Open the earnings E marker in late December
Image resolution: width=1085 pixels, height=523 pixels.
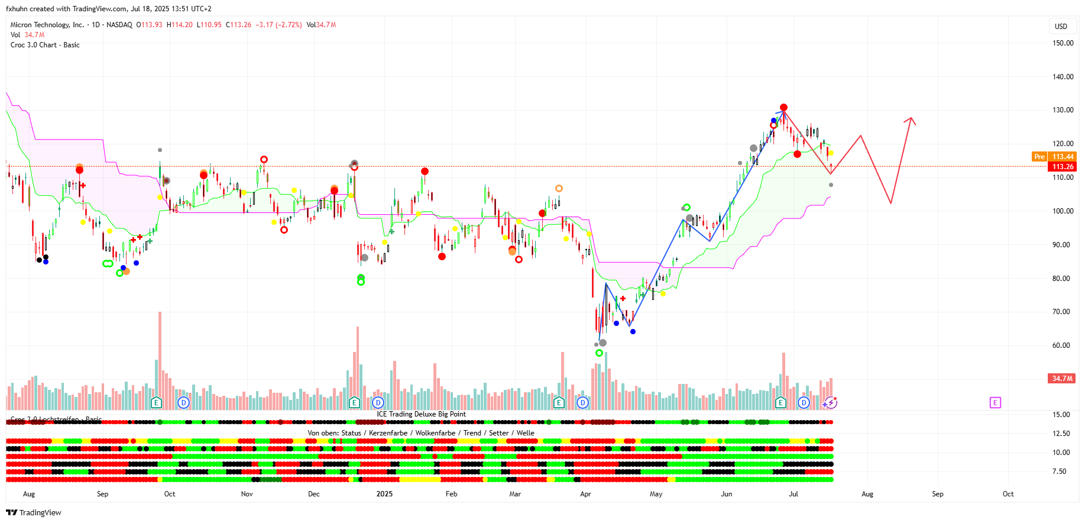click(354, 403)
